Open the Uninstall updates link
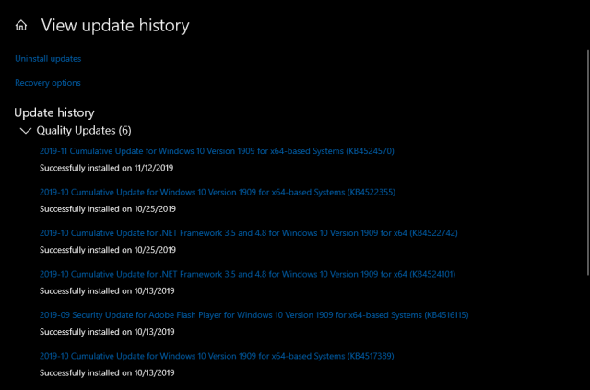The image size is (590, 390). click(48, 59)
